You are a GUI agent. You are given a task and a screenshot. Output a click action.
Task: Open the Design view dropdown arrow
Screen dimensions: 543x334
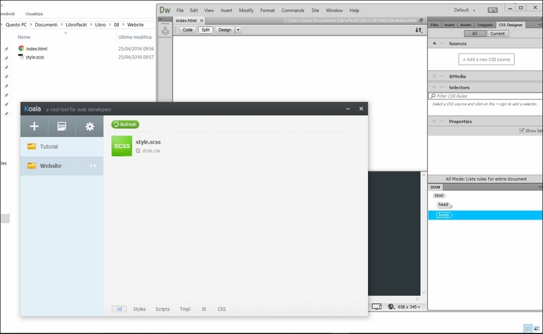(238, 30)
